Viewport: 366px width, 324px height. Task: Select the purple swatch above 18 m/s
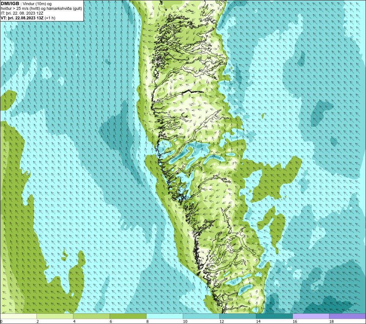(x=348, y=316)
